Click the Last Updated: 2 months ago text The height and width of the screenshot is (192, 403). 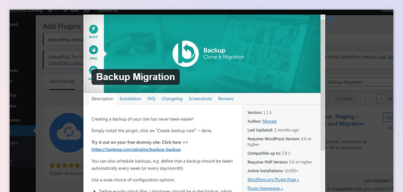273,130
